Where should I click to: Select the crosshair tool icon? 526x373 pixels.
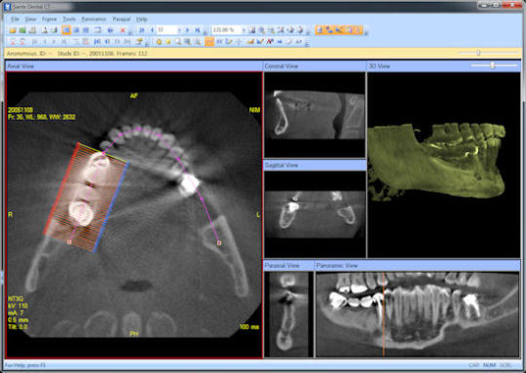click(x=239, y=42)
